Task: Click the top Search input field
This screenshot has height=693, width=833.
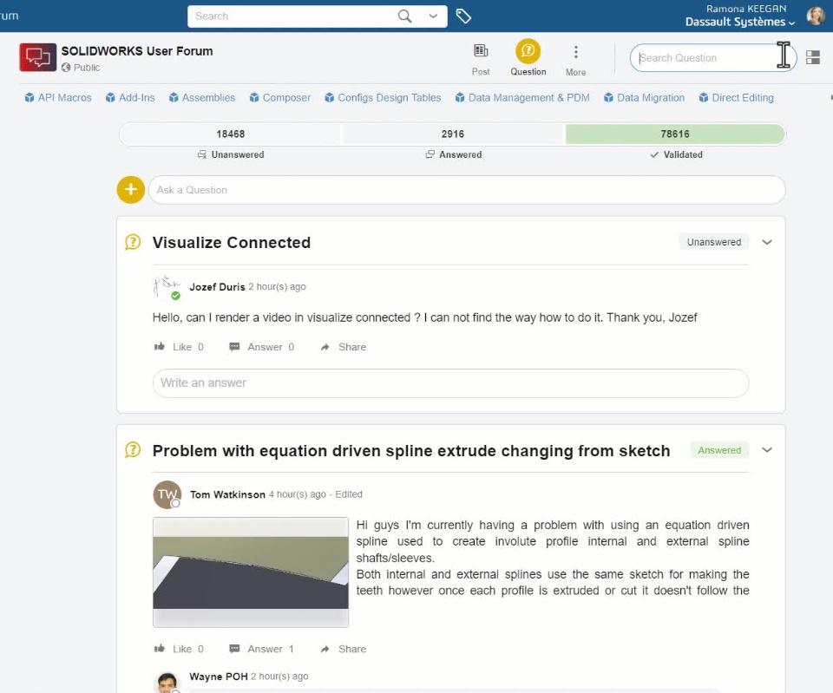Action: click(292, 16)
